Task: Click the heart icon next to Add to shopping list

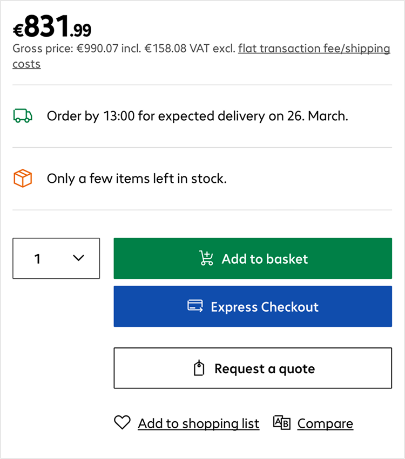Action: 122,423
